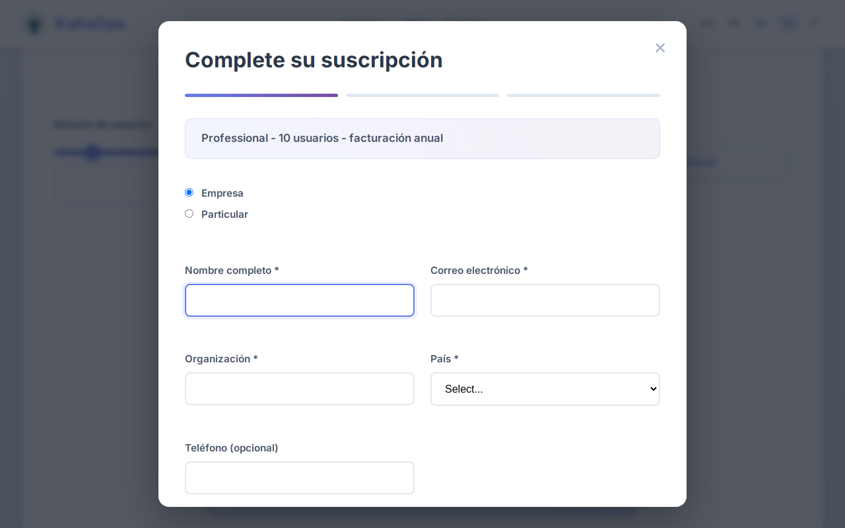Select the Empresa radio button
Screen dimensions: 845x528
pos(189,192)
